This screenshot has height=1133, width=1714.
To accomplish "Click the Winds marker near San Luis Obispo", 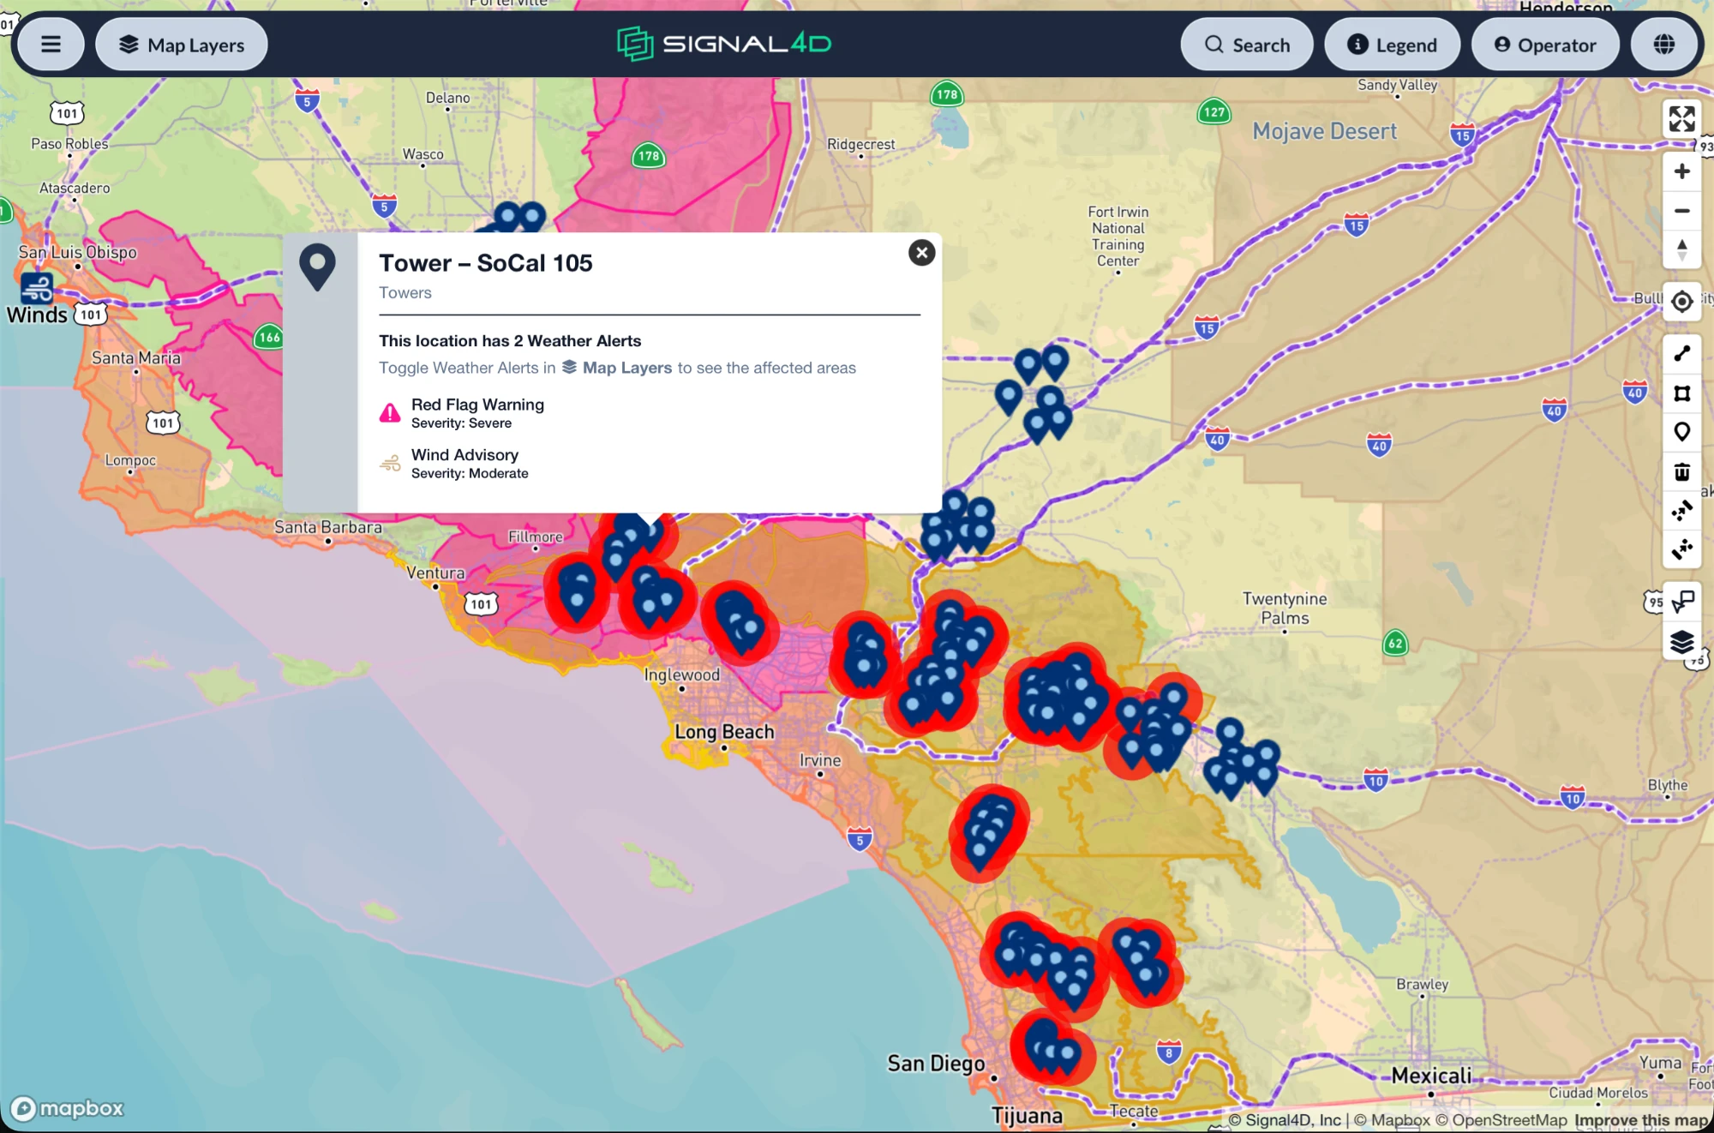I will point(37,288).
